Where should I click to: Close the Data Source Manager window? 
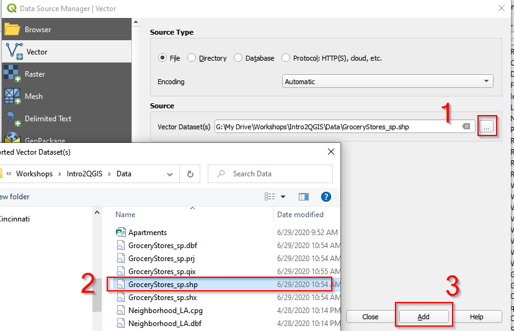pos(501,8)
